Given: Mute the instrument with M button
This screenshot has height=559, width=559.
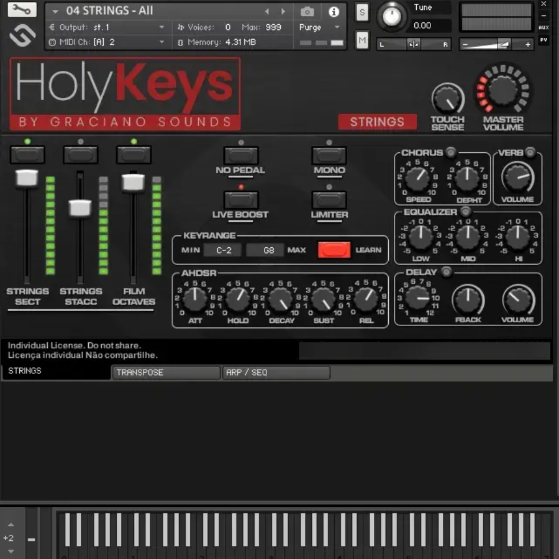Looking at the screenshot, I should coord(362,40).
